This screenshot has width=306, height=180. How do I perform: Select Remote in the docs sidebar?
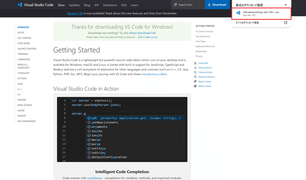coord(22,116)
